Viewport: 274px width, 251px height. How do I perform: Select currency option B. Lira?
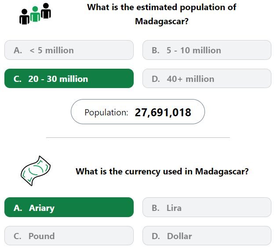click(x=207, y=207)
